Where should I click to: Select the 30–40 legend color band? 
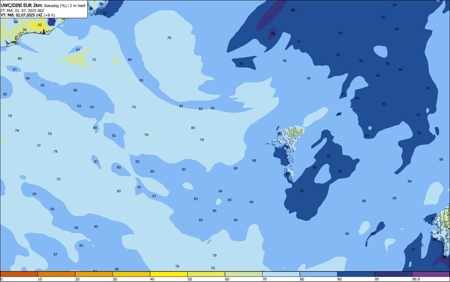click(131, 274)
